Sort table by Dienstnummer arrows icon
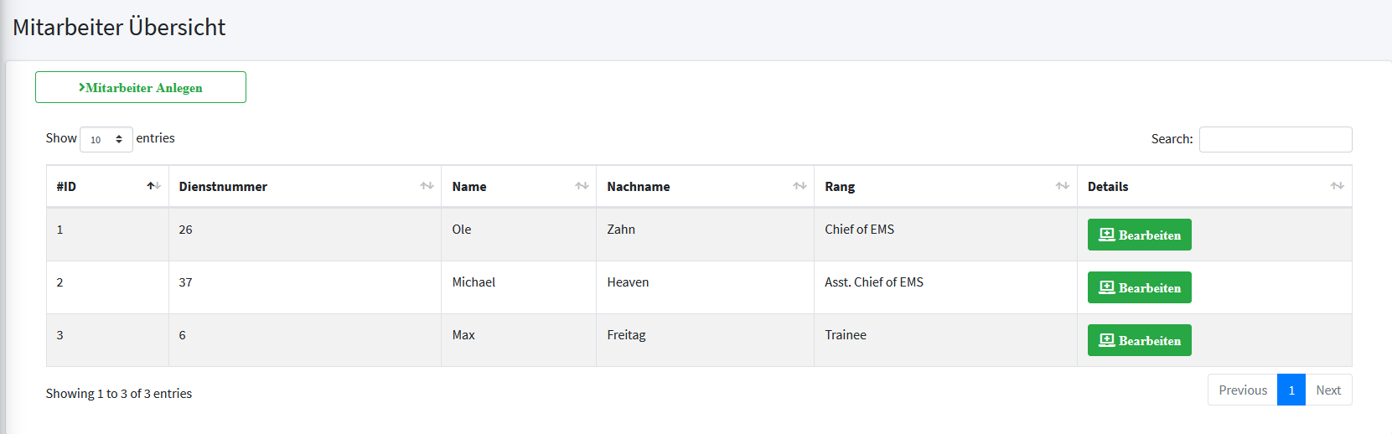Screen dimensions: 1392x434 427,186
